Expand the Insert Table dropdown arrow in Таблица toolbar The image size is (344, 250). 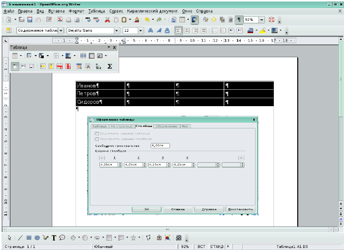click(x=21, y=56)
